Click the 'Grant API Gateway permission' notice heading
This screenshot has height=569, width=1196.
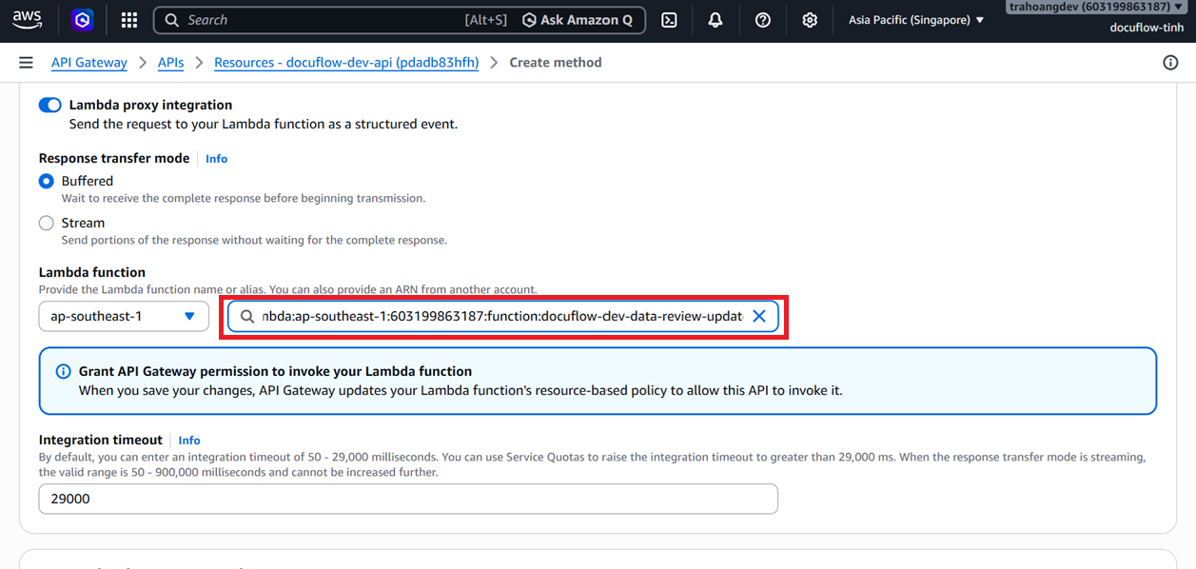coord(276,371)
